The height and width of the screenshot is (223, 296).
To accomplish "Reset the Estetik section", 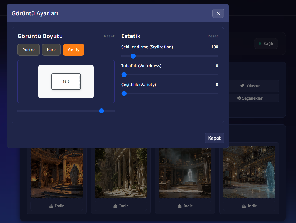I will 213,36.
